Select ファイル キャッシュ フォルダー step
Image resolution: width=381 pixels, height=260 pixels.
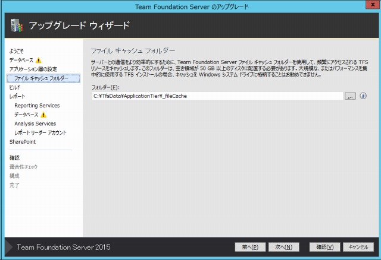tap(43, 78)
